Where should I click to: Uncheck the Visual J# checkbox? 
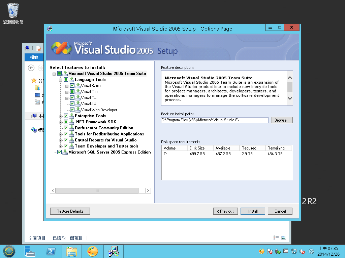[x=72, y=104]
